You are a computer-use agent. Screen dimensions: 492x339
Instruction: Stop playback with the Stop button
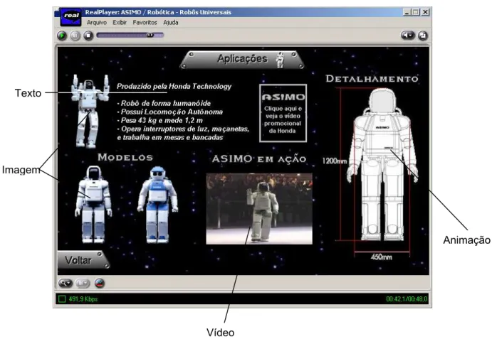(88, 36)
